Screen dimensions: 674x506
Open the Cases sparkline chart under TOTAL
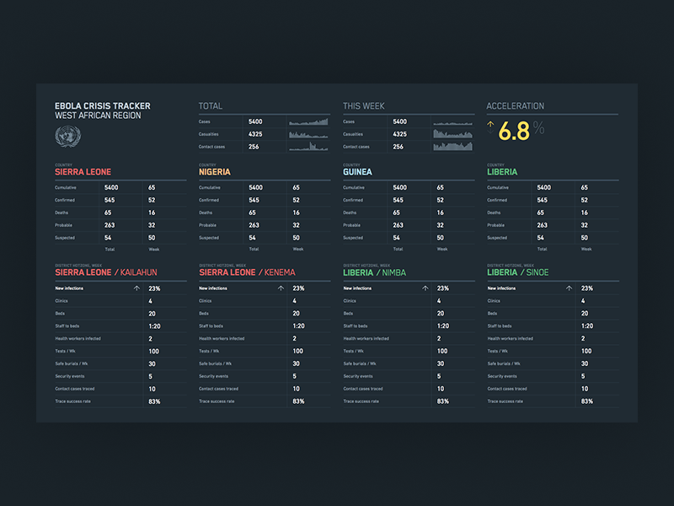tap(310, 121)
